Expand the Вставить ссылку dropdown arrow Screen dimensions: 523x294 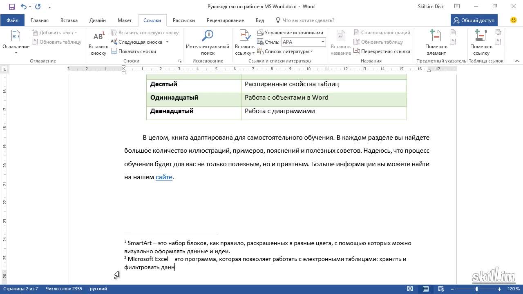(253, 53)
